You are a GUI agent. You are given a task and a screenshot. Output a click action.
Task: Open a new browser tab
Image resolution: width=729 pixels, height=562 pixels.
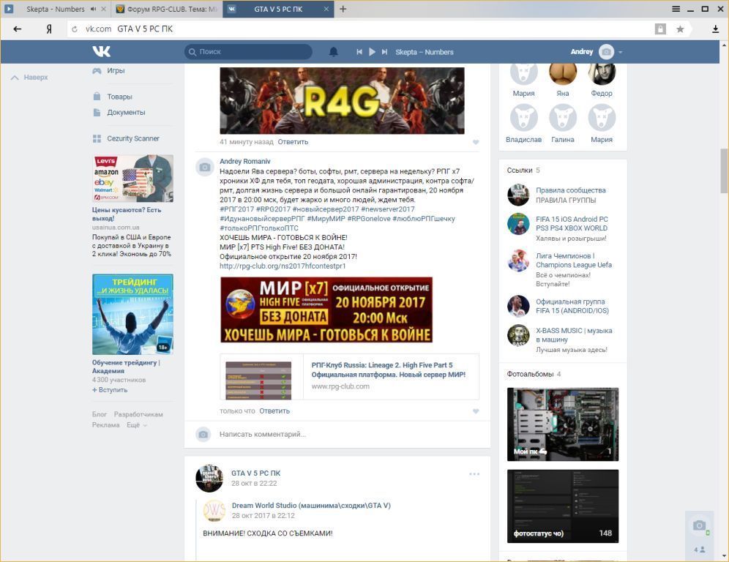pyautogui.click(x=343, y=9)
